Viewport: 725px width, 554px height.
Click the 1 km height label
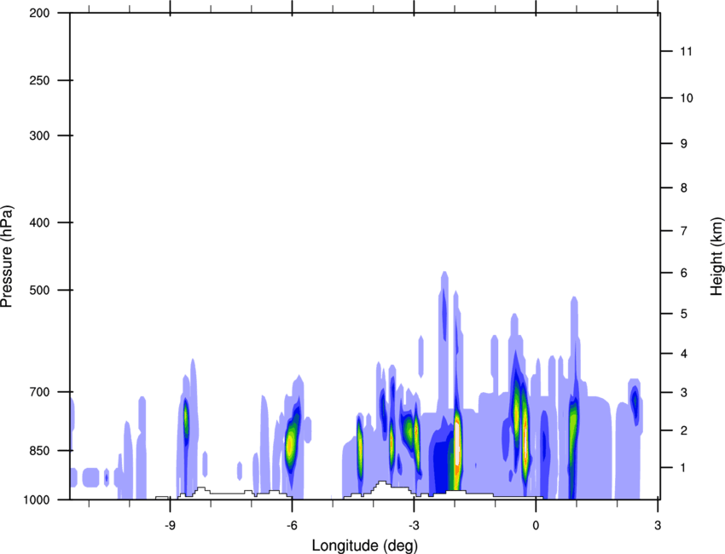pos(684,468)
